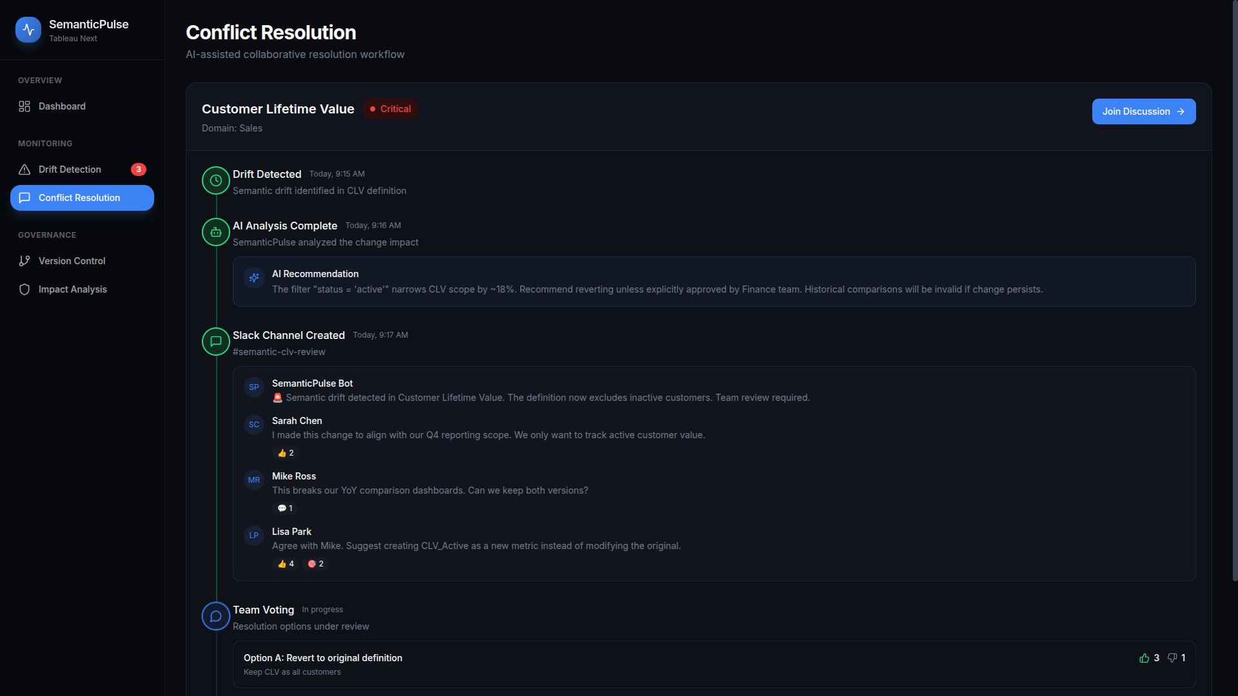This screenshot has width=1238, height=696.
Task: Open Impact Analysis in the sidebar
Action: 72,289
